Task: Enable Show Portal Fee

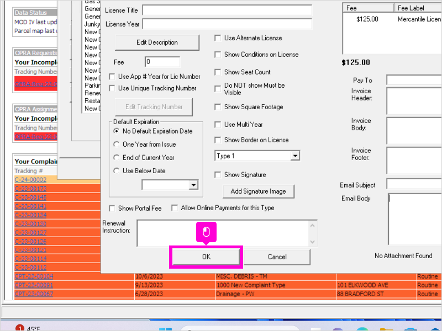Action: point(112,209)
